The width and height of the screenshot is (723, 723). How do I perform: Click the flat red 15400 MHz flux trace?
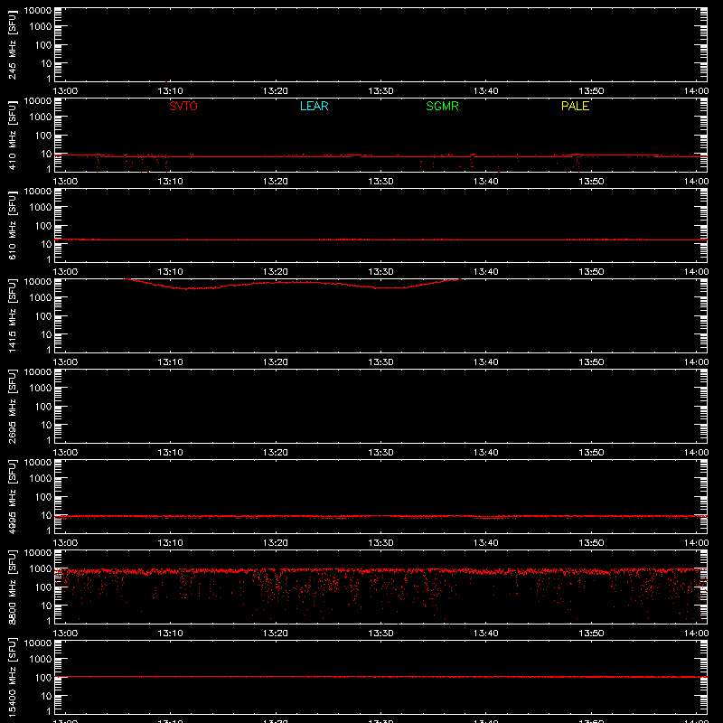pos(380,677)
